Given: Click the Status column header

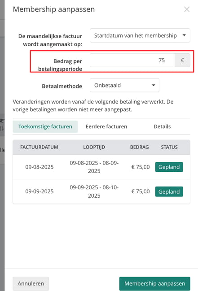Looking at the screenshot, I should point(169,147).
